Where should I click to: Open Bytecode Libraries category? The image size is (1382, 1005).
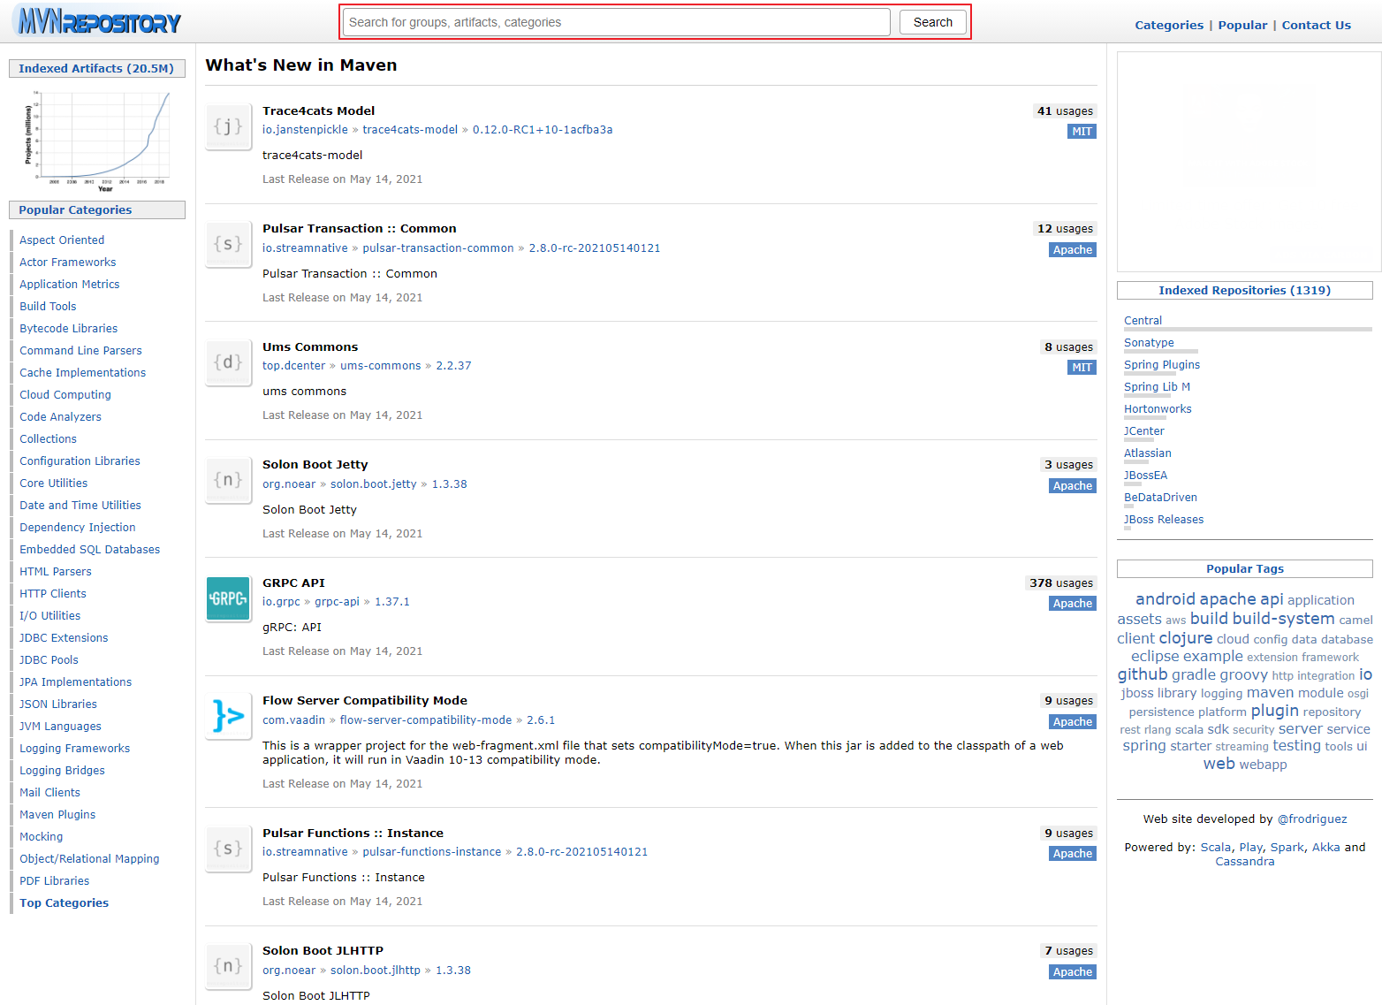point(68,328)
